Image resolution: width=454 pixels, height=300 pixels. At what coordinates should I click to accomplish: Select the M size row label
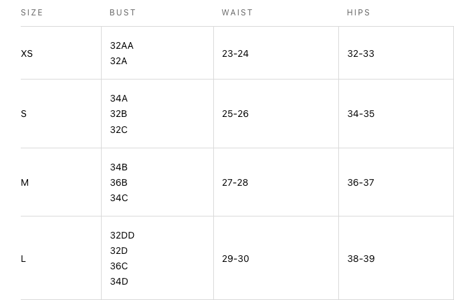(x=25, y=182)
